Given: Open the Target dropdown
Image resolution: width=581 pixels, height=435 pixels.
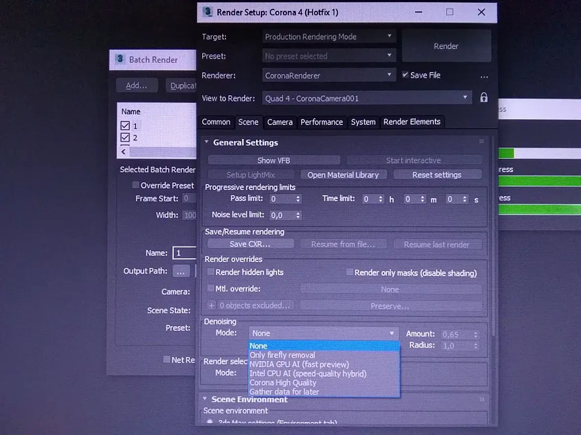Looking at the screenshot, I should [x=329, y=36].
